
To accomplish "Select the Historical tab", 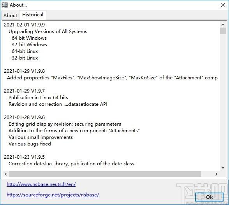I will (x=33, y=15).
